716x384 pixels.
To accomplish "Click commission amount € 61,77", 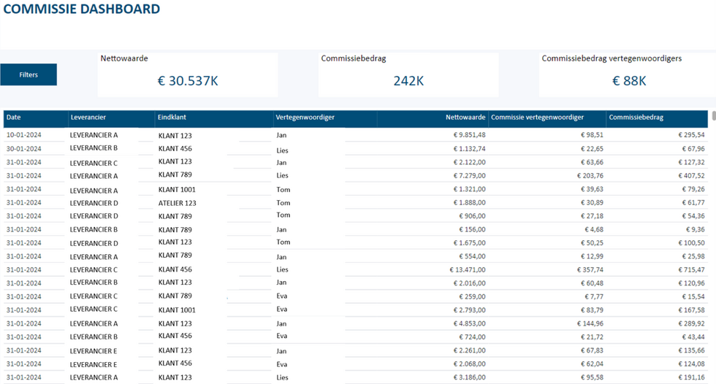I will coord(693,202).
